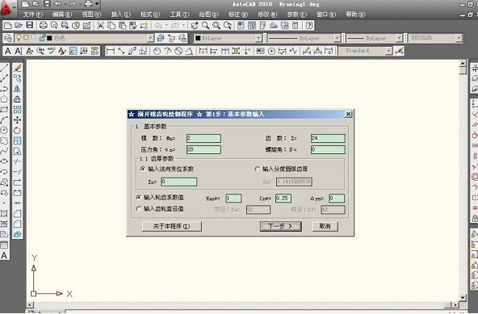Click the 模数 Mn input field

coord(203,138)
